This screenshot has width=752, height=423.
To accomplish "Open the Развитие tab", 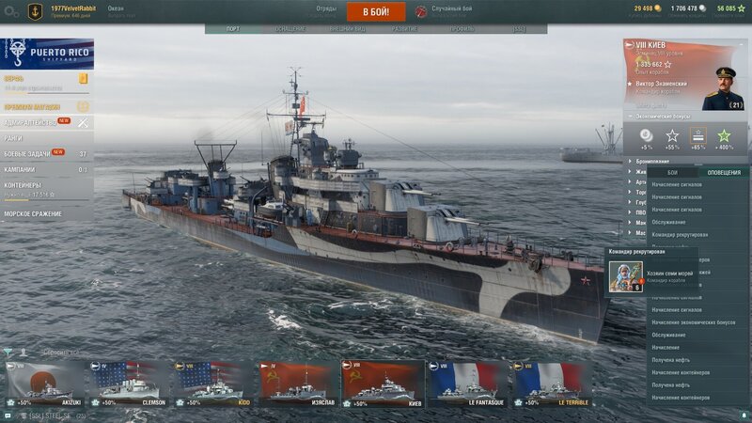I will pos(404,29).
